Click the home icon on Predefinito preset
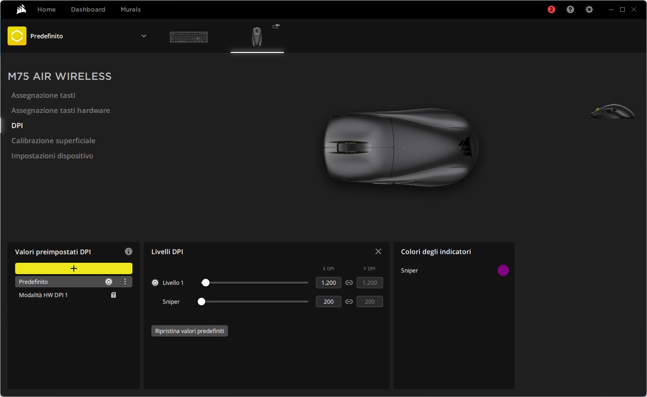Image resolution: width=647 pixels, height=397 pixels. point(109,282)
